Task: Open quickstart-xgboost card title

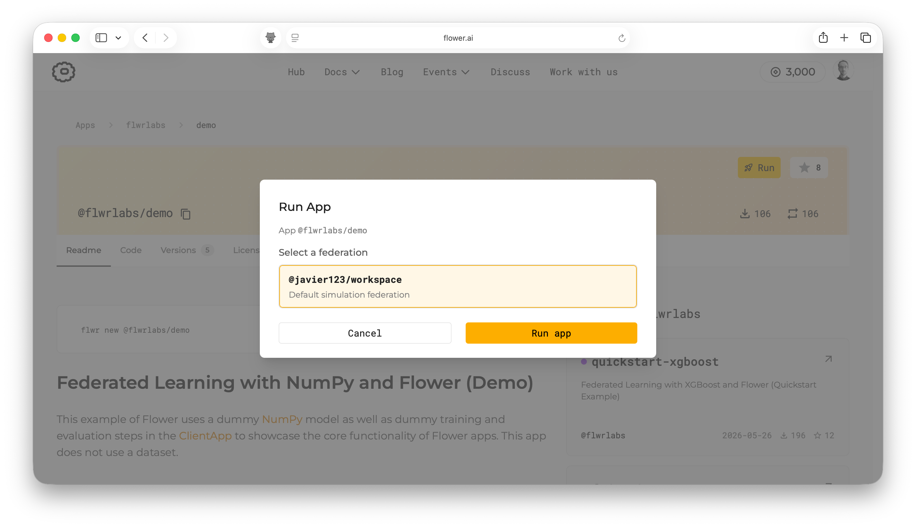Action: coord(655,362)
